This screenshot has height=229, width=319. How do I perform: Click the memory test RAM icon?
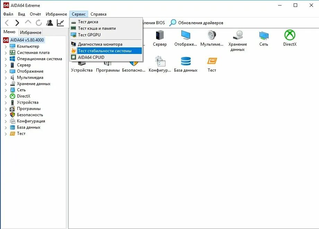pos(74,28)
